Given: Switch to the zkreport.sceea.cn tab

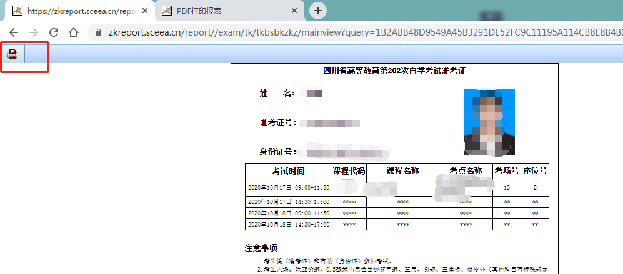Looking at the screenshot, I should 79,11.
